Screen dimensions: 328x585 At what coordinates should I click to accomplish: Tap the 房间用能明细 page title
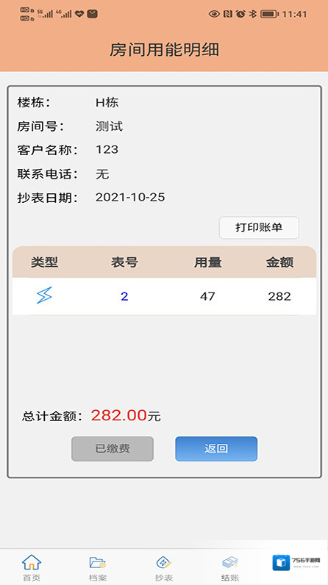pos(164,50)
